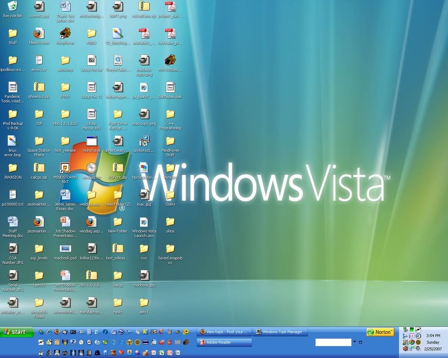Launch the MINDSTORMS NXT shortcut

click(65, 173)
